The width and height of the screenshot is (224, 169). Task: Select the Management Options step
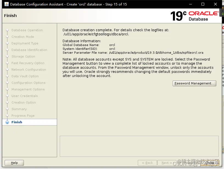tap(28, 89)
